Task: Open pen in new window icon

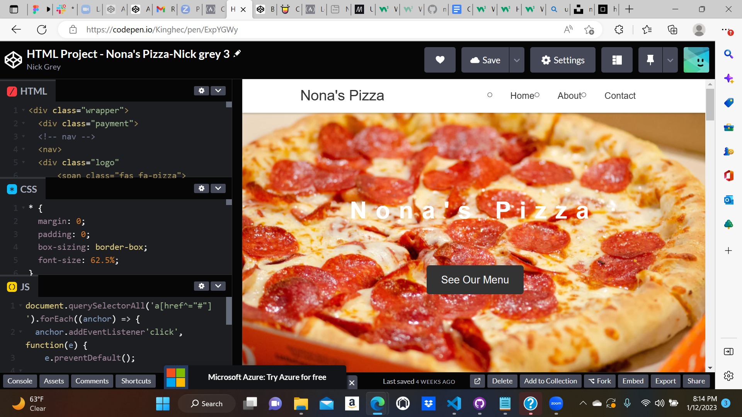Action: [x=477, y=381]
